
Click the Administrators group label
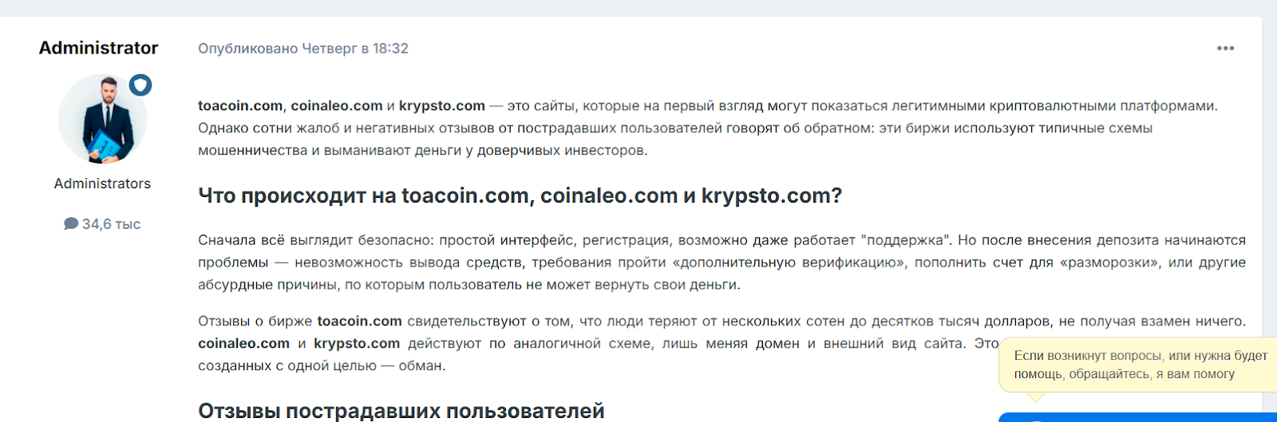(x=102, y=183)
